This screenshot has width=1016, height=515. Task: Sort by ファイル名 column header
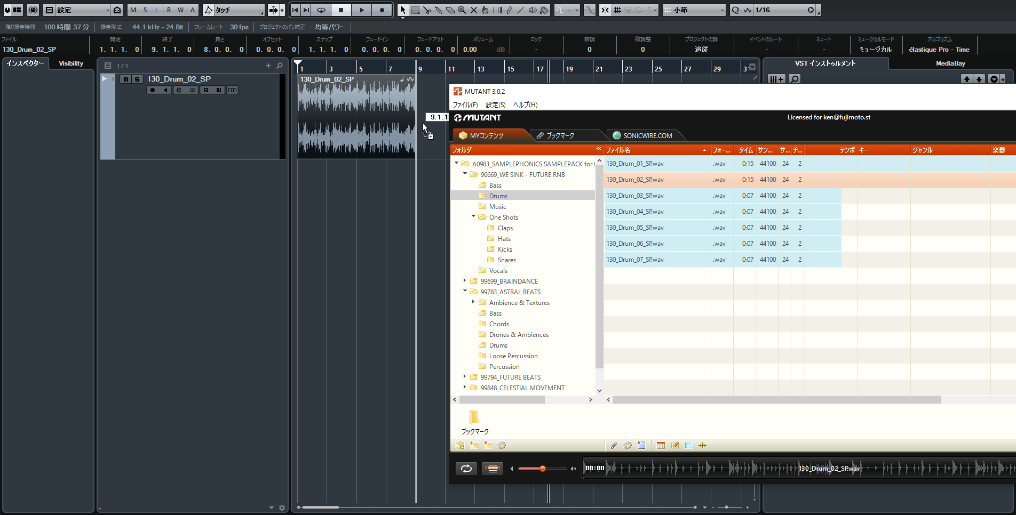(x=657, y=150)
